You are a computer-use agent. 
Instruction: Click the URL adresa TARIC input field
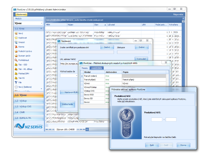point(69,64)
